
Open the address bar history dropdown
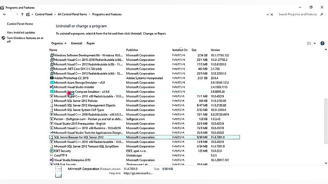[268, 15]
